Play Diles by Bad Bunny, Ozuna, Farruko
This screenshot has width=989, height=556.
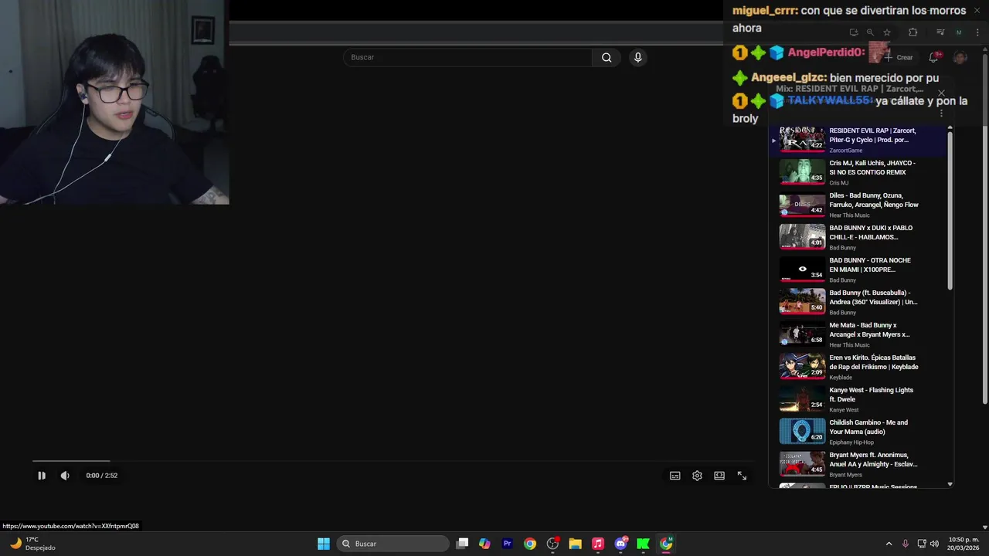coord(858,205)
